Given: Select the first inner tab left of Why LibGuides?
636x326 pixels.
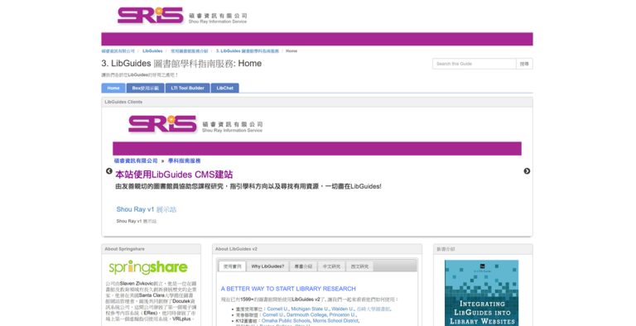Looking at the screenshot, I should pyautogui.click(x=233, y=266).
